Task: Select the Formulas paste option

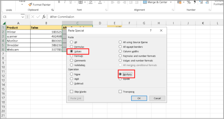Action: pyautogui.click(x=77, y=47)
